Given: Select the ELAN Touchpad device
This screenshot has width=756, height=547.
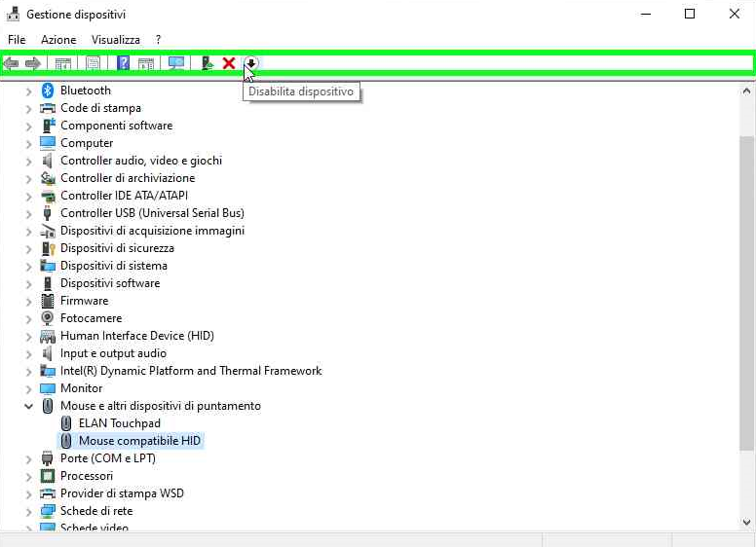Looking at the screenshot, I should point(119,423).
